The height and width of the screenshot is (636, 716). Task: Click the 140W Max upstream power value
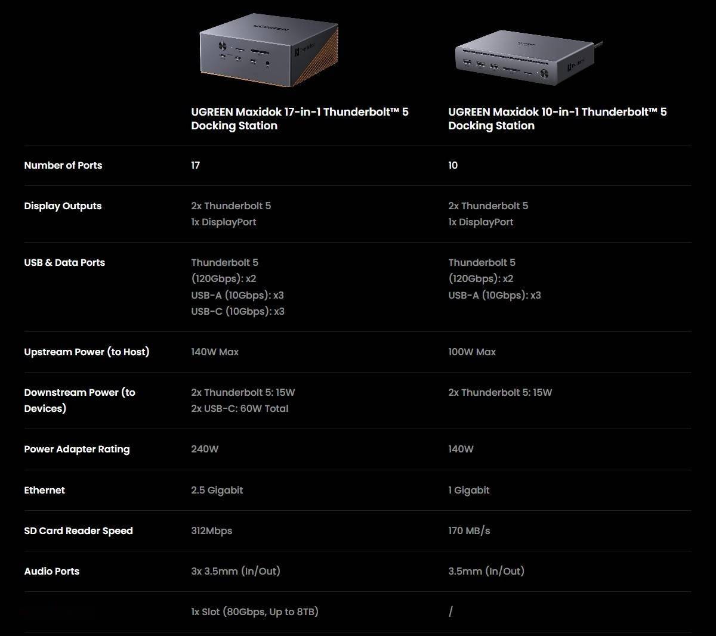pos(215,352)
